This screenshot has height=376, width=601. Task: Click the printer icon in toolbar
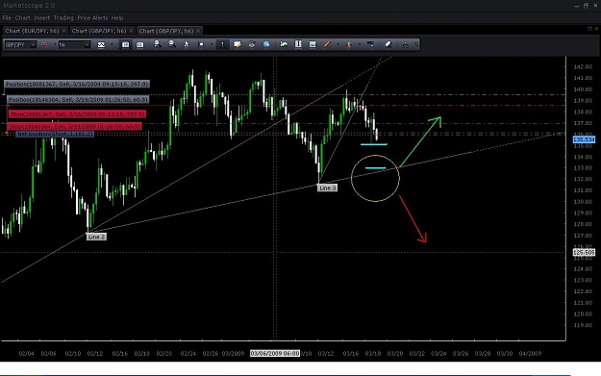pyautogui.click(x=252, y=45)
